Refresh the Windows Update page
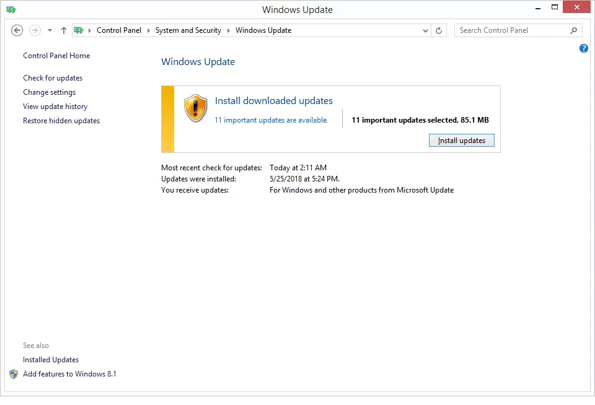 click(x=439, y=31)
